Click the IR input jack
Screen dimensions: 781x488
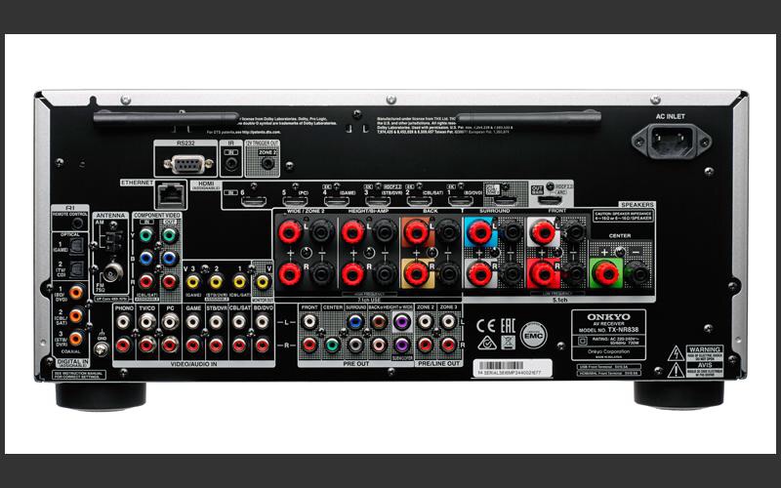point(231,163)
